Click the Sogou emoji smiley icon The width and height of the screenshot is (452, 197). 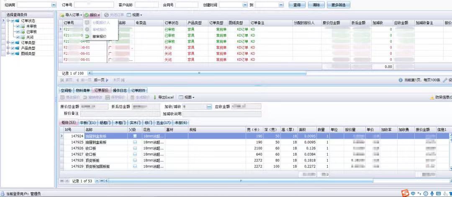(x=426, y=194)
